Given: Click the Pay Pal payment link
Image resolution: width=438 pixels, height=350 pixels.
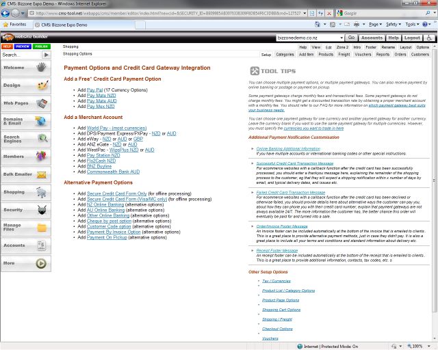Looking at the screenshot, I should (x=95, y=90).
